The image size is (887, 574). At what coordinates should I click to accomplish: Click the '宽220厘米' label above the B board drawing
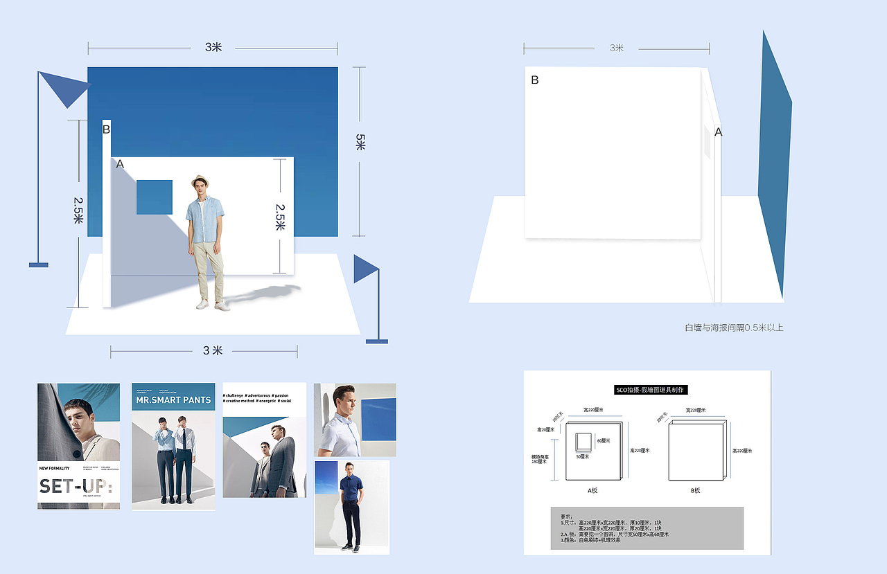[x=696, y=410]
